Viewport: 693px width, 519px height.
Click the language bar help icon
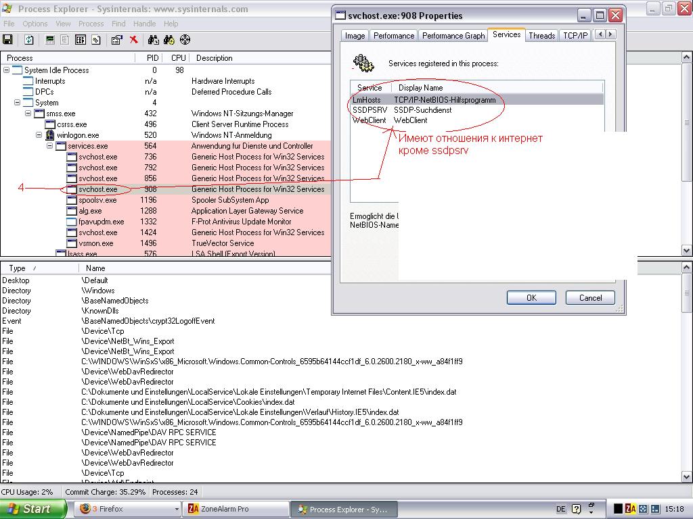point(577,509)
